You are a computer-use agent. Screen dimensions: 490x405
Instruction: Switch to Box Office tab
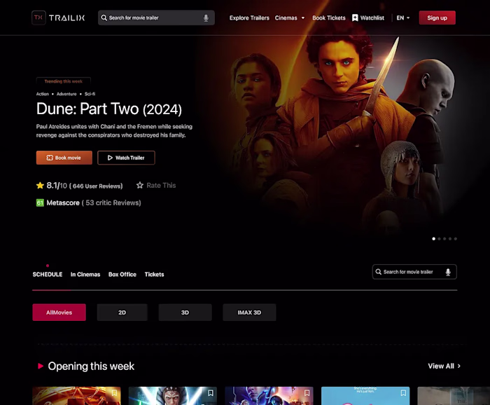(122, 274)
